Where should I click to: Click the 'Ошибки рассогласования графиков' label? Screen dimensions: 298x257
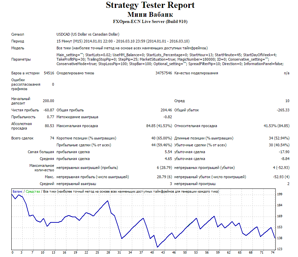click(26, 84)
